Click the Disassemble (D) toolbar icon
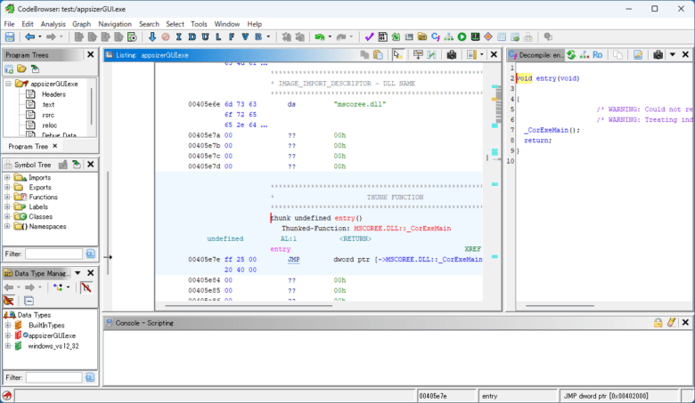The image size is (695, 403). (192, 37)
